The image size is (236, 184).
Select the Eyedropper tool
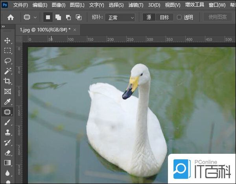[x=7, y=102]
